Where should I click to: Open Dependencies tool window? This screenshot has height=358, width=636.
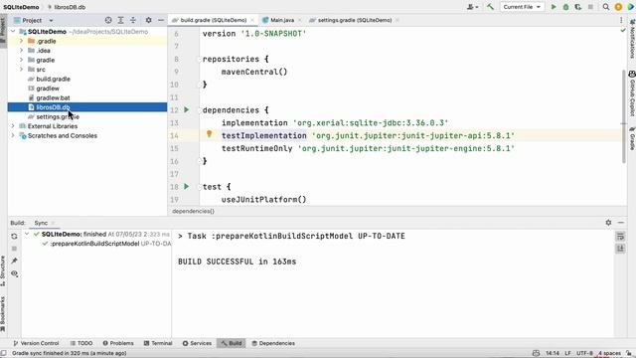point(273,343)
